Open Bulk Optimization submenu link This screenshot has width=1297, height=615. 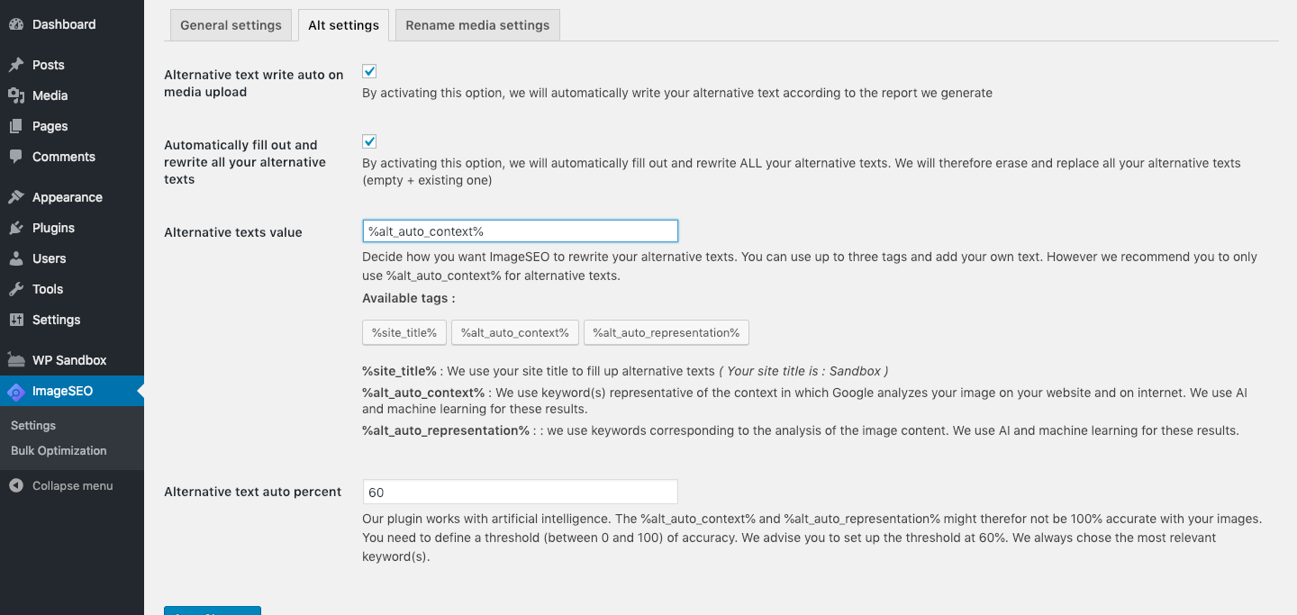[x=59, y=450]
